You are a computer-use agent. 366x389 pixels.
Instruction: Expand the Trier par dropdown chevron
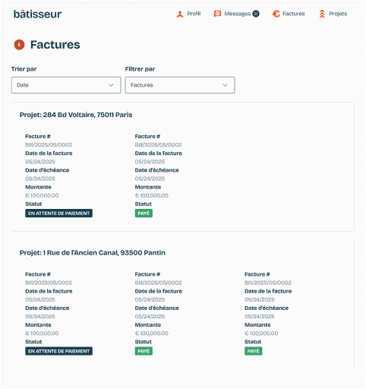coord(111,85)
